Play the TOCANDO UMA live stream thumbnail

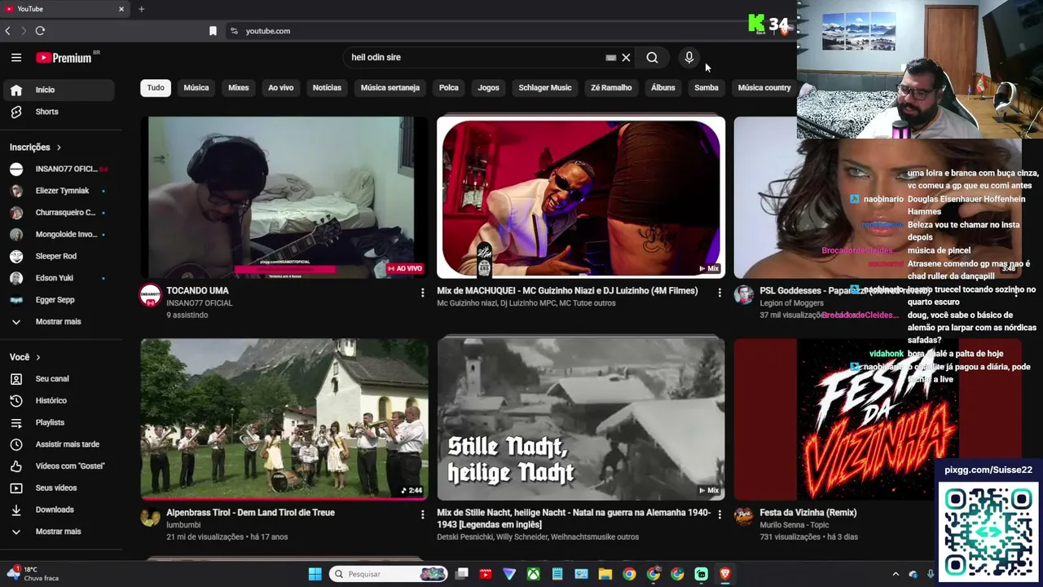click(284, 197)
